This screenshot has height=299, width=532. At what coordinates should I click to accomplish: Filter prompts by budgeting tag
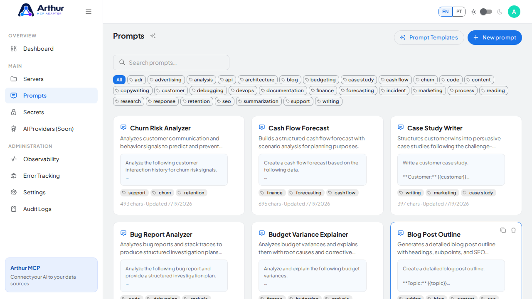point(321,80)
